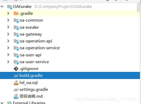Viewport: 141px width, 104px height.
Task: Select the oa-operation-api module
Action: 36,41
